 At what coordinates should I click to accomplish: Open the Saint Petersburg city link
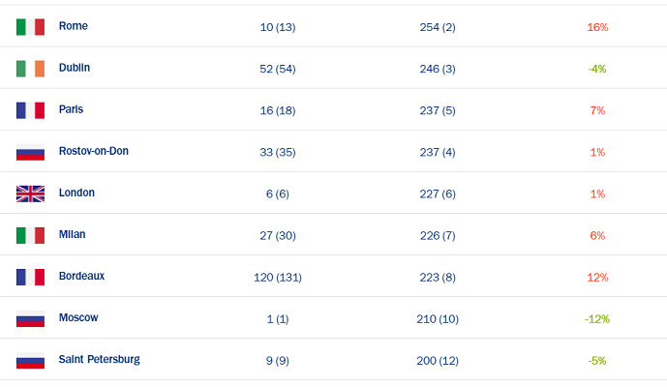pos(99,359)
